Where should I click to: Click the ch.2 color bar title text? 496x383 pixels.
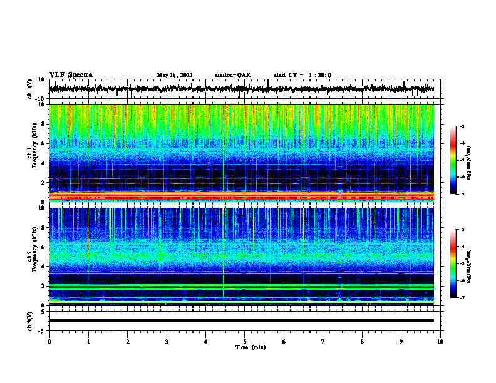(469, 266)
